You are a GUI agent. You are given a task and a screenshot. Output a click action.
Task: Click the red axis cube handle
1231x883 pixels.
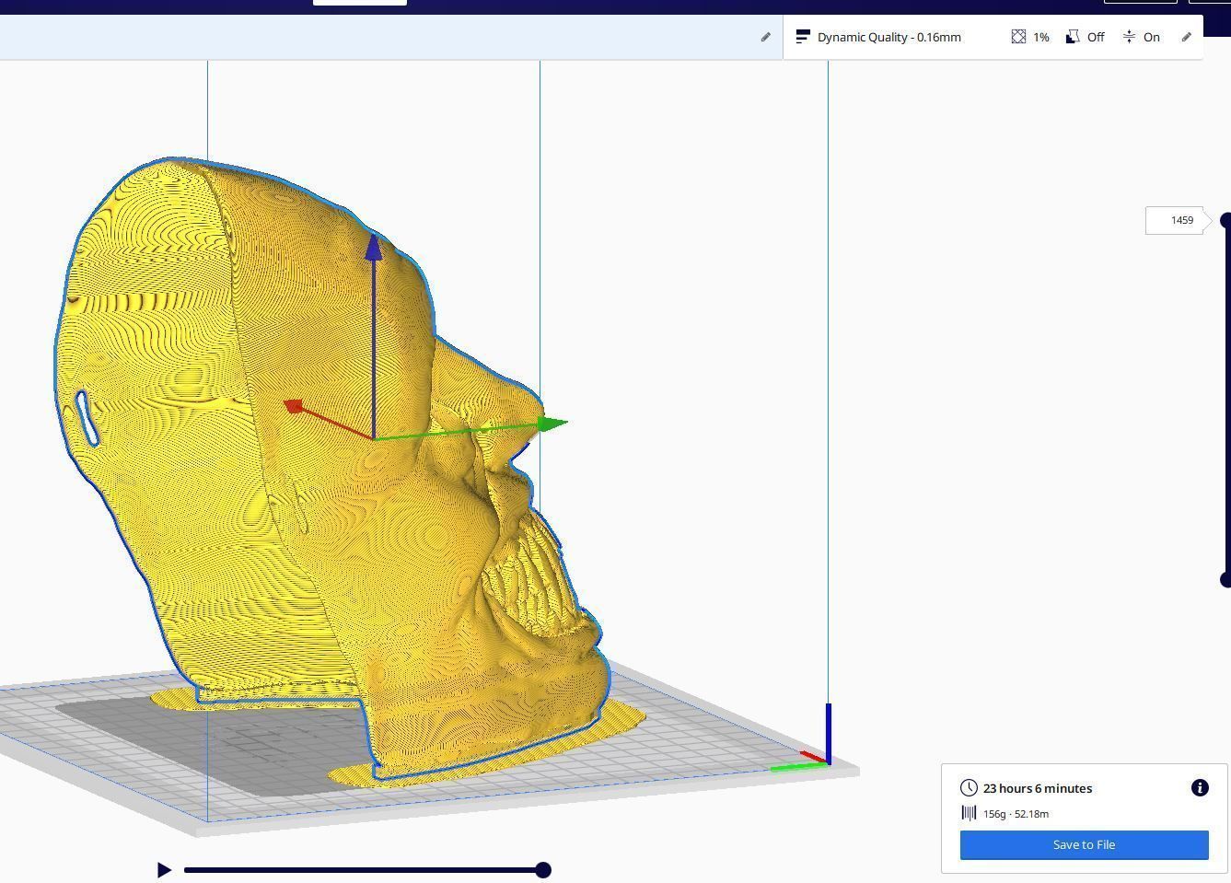(x=294, y=406)
